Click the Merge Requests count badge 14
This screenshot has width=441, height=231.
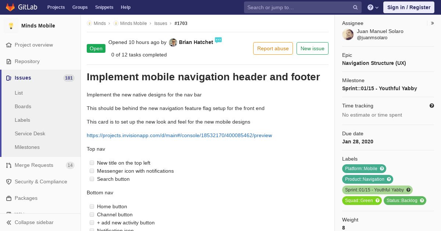(x=70, y=165)
